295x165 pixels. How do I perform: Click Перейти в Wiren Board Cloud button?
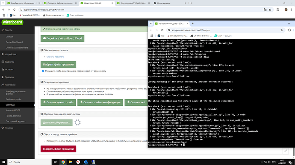click(62, 39)
